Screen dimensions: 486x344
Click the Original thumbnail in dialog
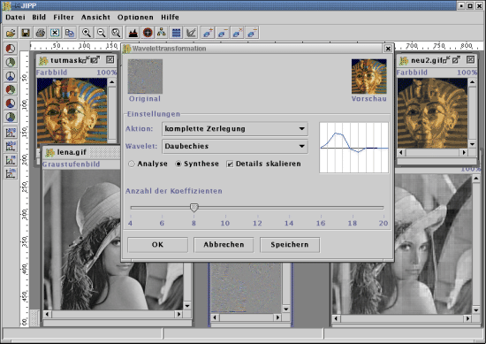tap(145, 76)
